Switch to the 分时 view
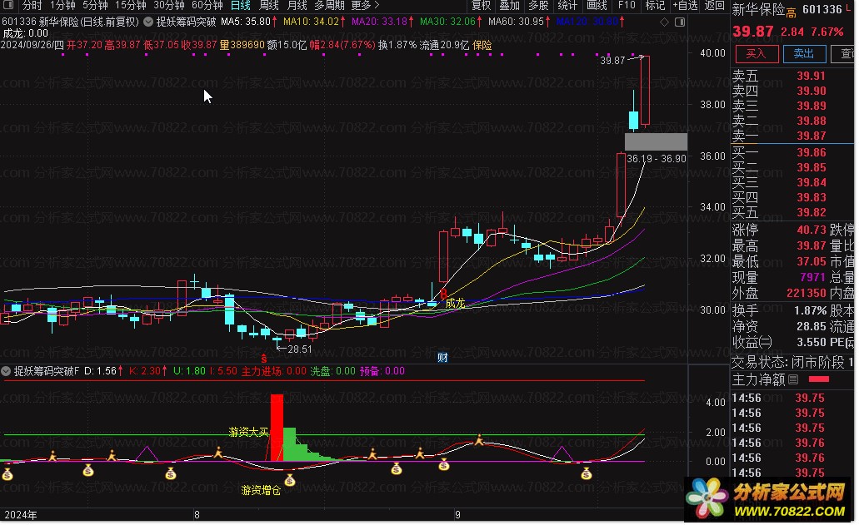 [x=32, y=6]
